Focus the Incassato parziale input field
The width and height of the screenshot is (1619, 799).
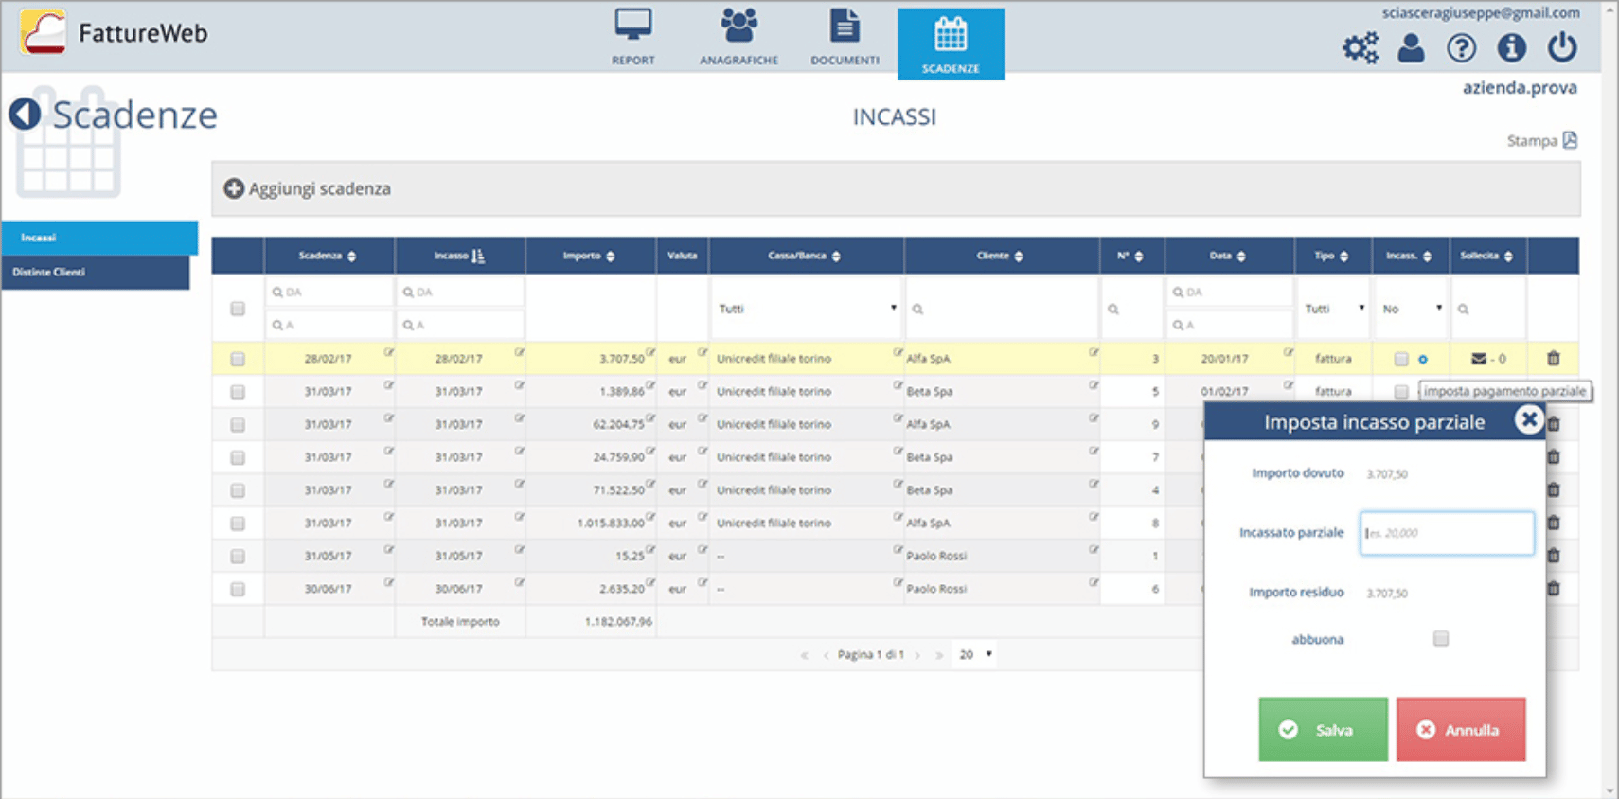[1446, 533]
